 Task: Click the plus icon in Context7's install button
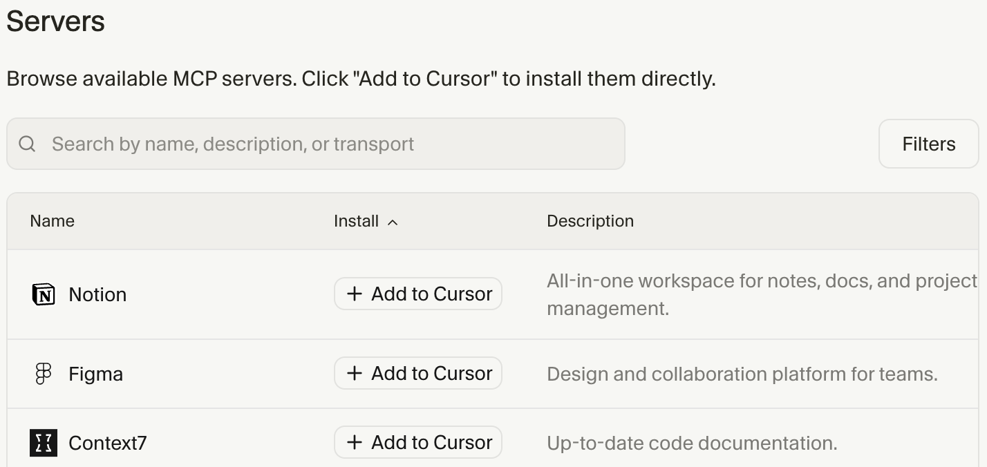pos(355,442)
